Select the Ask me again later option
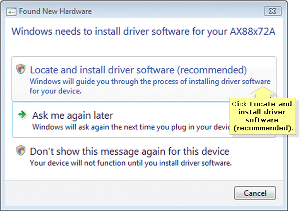The image size is (303, 211). coord(144,120)
